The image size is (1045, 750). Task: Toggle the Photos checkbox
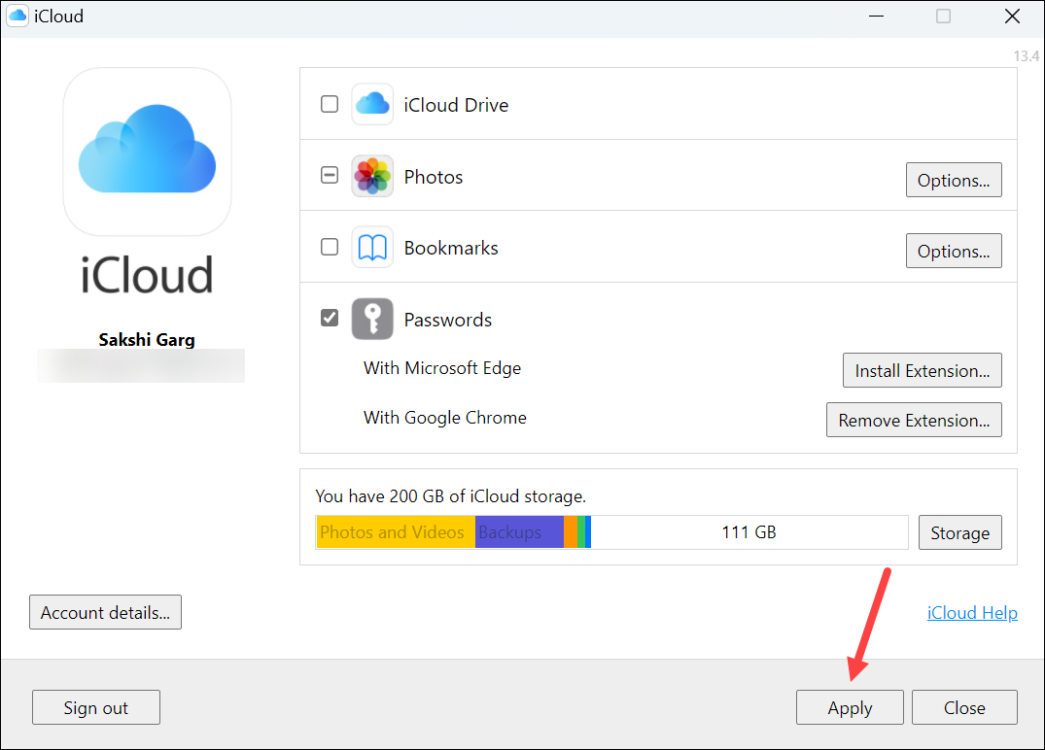click(x=330, y=175)
